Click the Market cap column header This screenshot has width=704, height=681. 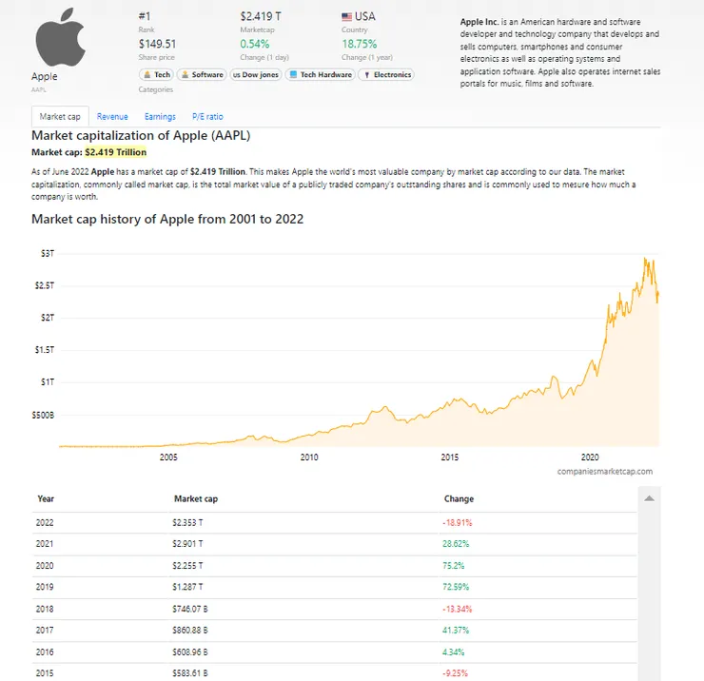(196, 498)
